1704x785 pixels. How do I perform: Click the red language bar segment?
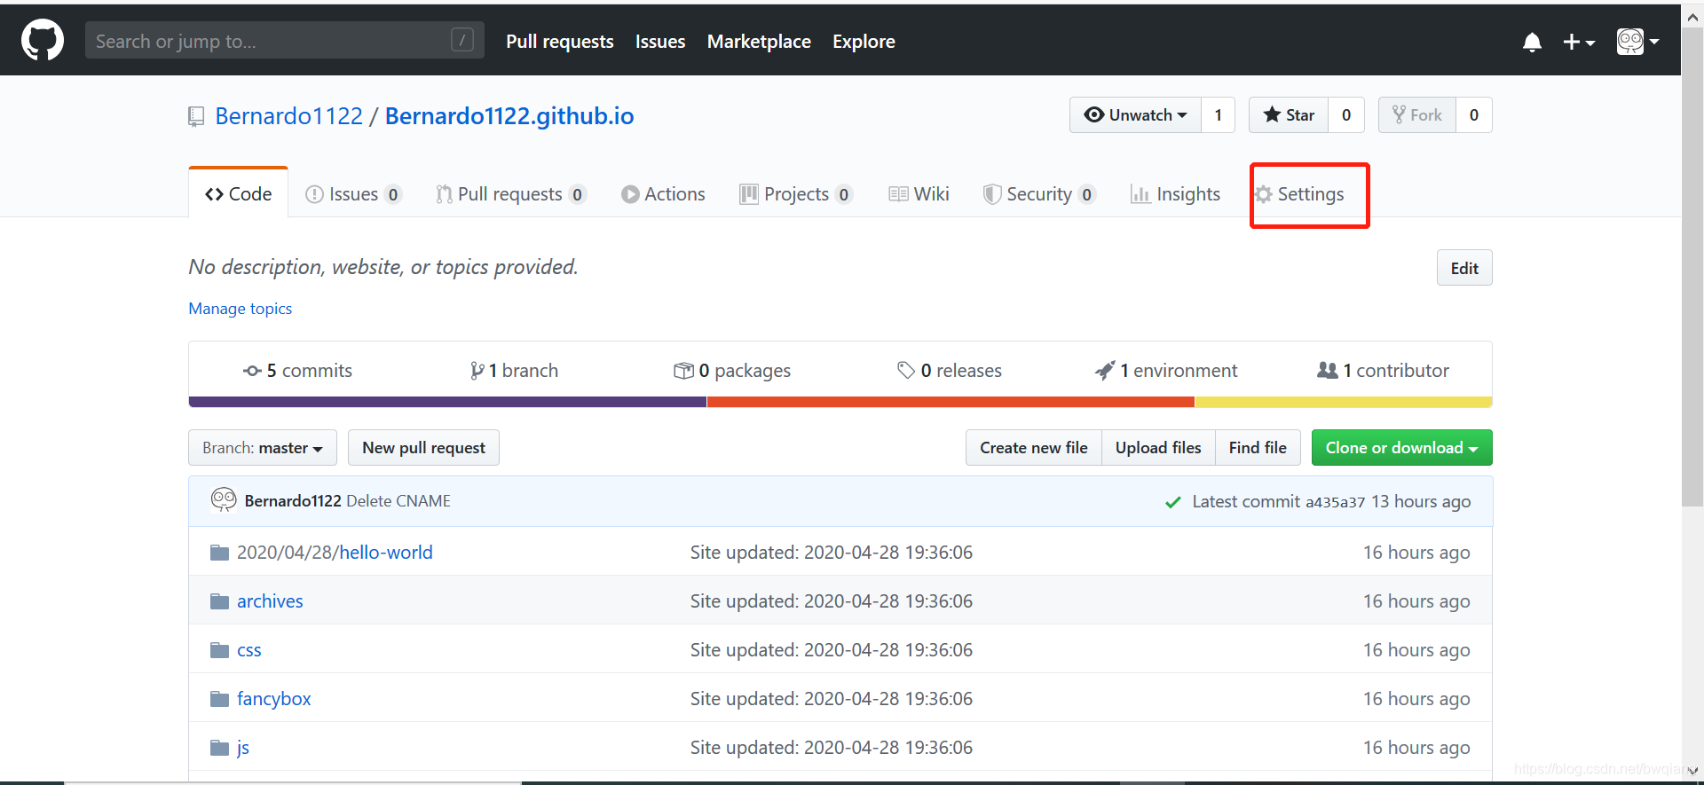pyautogui.click(x=951, y=402)
